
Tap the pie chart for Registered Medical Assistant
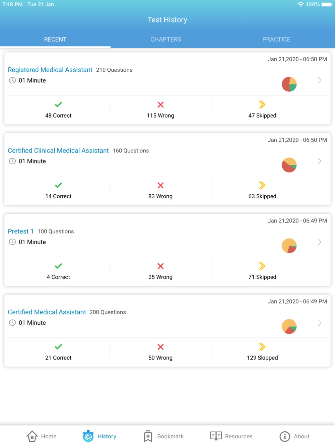click(289, 84)
